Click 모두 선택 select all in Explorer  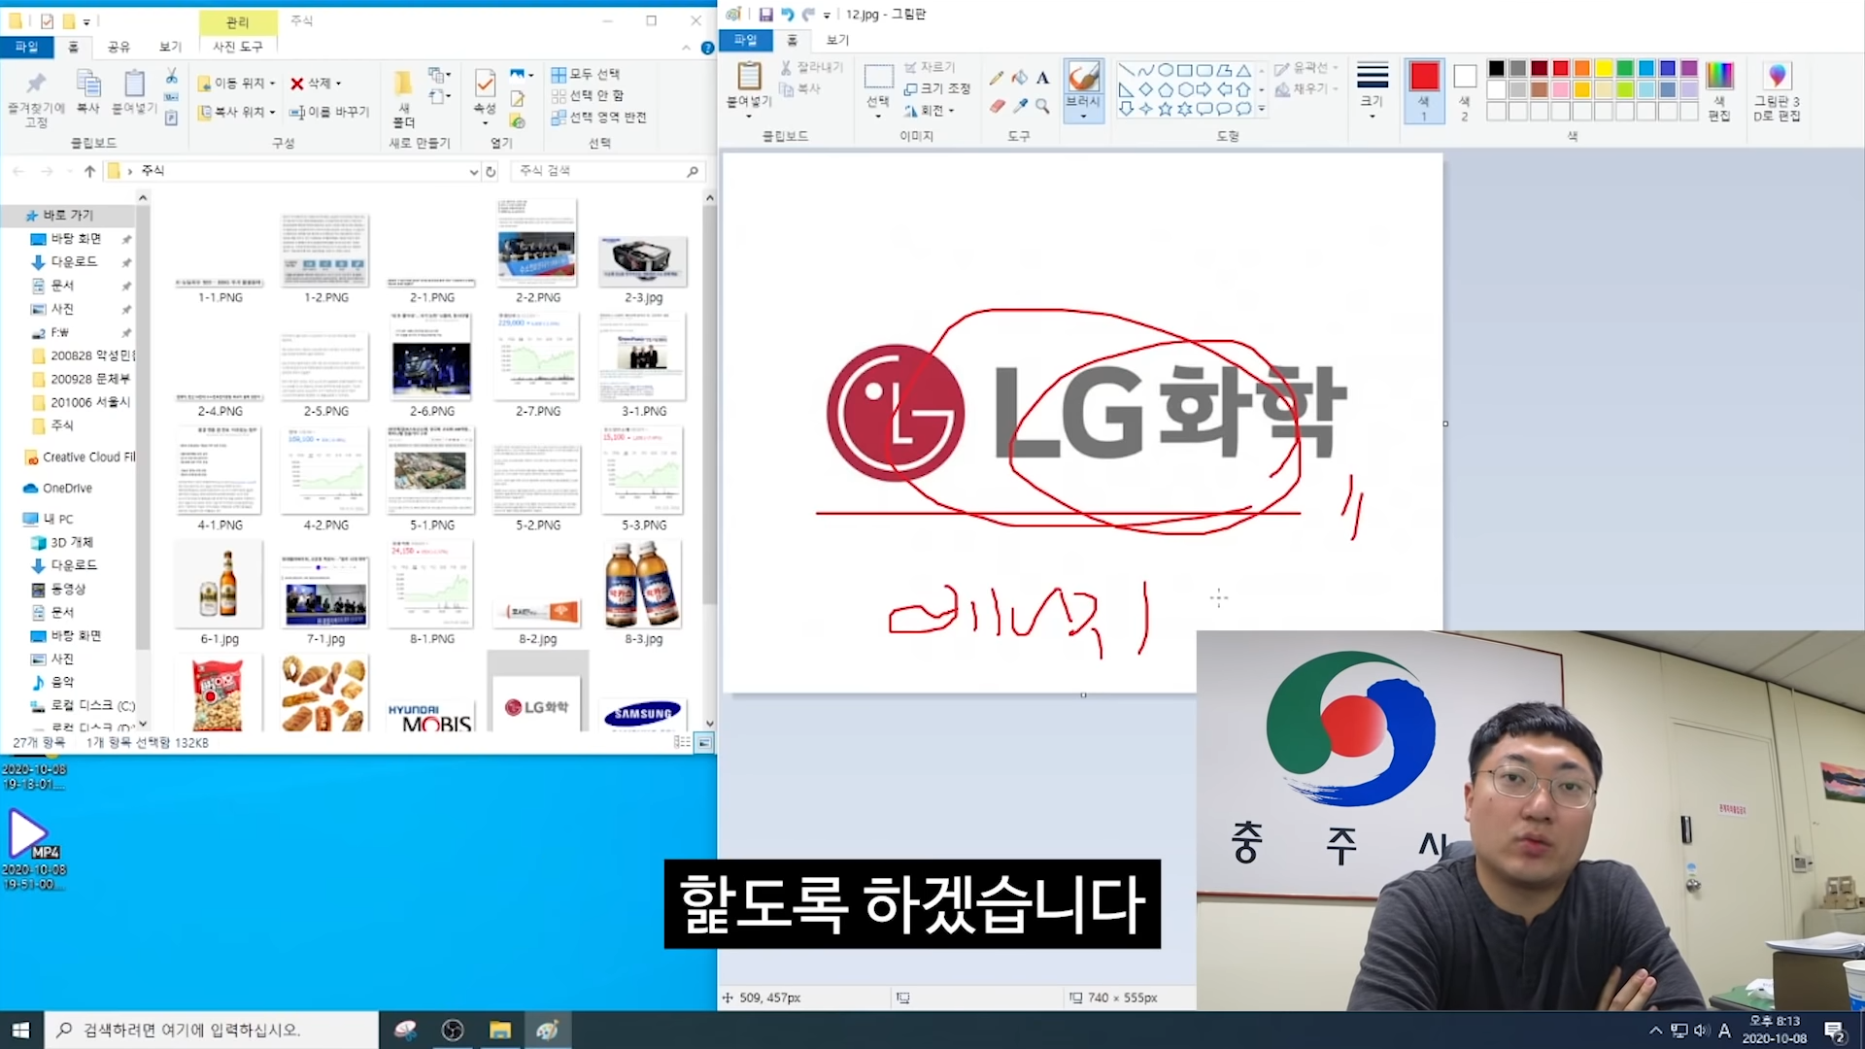point(585,74)
